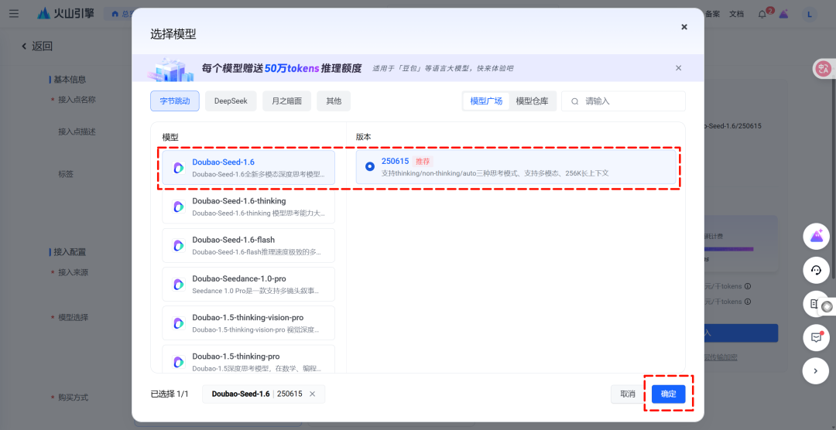Click the purple mountain icon in header
Screen dimensions: 836x430
783,15
